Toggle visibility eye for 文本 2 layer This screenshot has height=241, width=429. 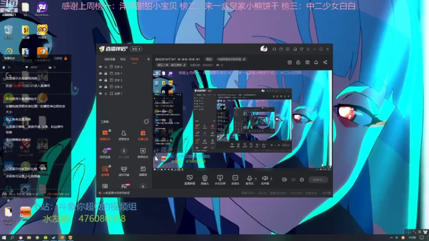click(100, 87)
